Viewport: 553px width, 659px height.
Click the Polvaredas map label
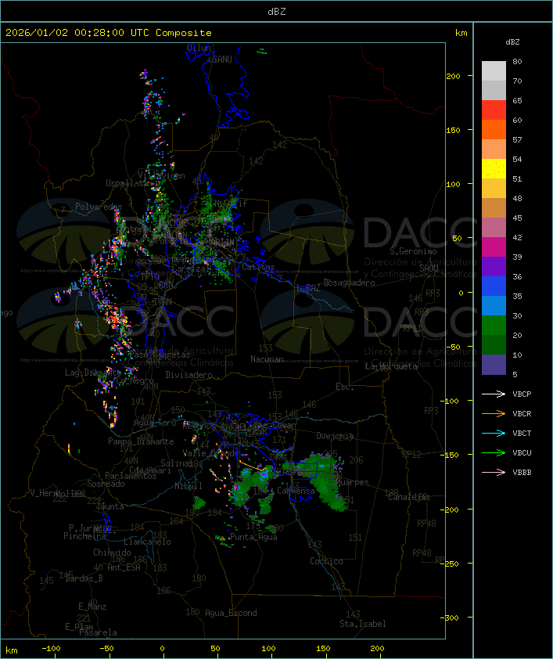pyautogui.click(x=99, y=207)
